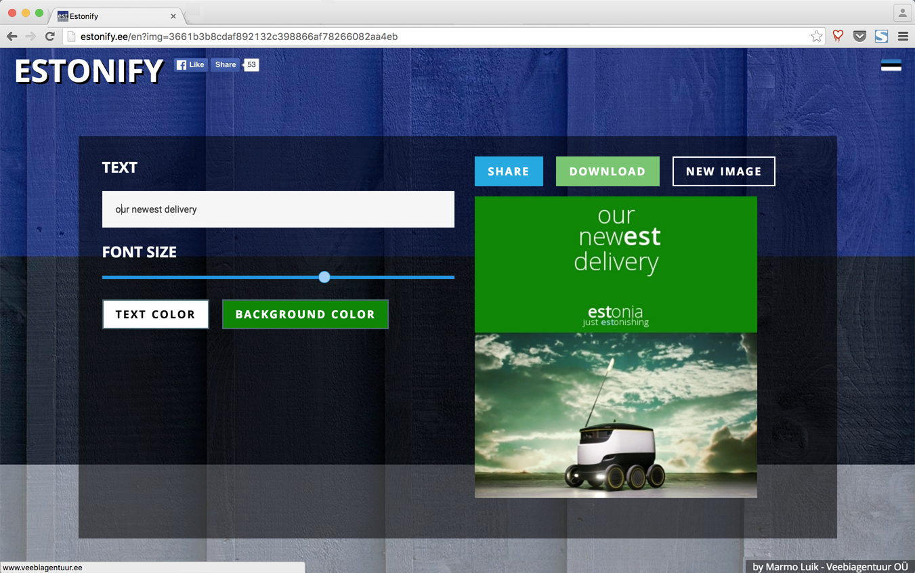Click into the text input field
Screen dimensions: 915x573
point(278,209)
